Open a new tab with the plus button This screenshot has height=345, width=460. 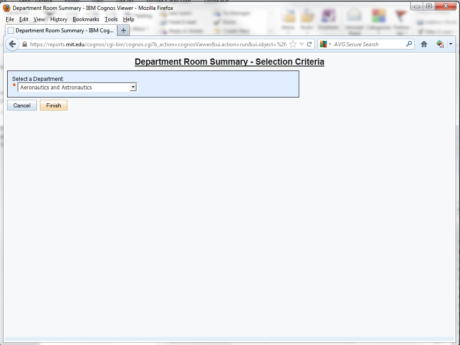[x=124, y=31]
